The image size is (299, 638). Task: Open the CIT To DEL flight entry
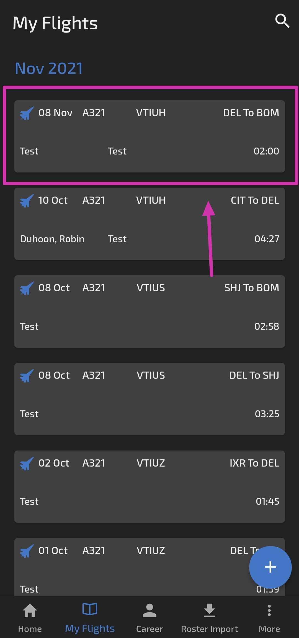[x=149, y=224]
